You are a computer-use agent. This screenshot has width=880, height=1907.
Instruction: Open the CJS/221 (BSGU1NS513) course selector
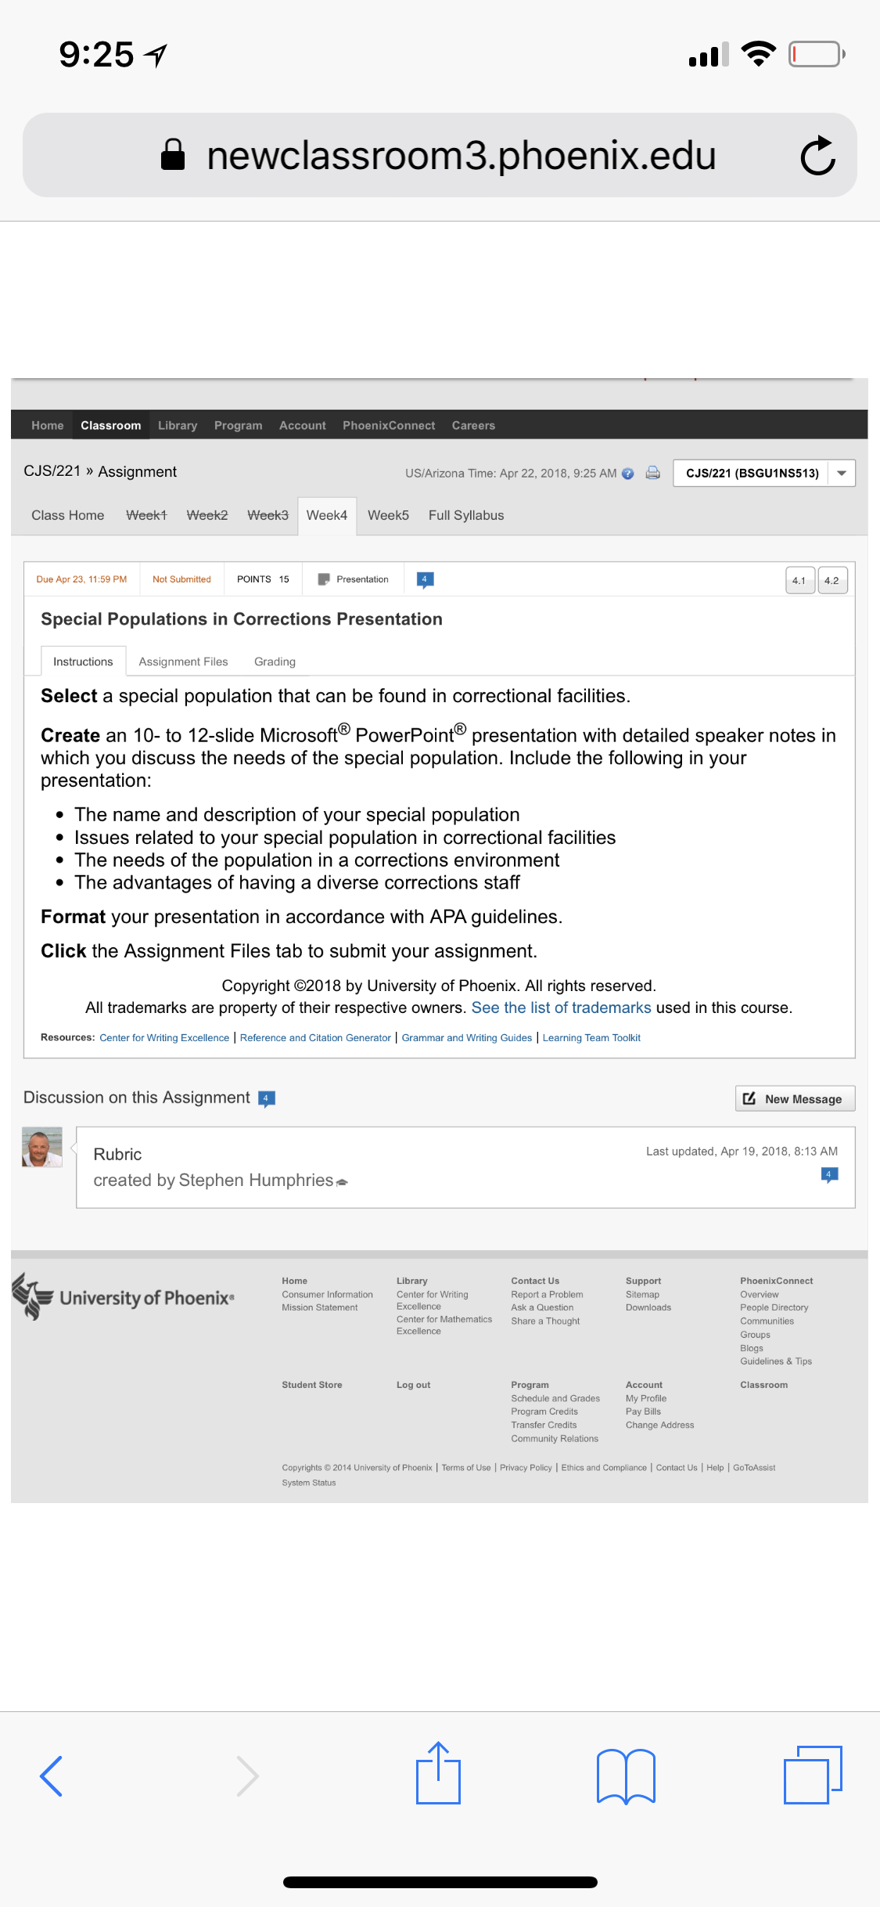tap(752, 473)
